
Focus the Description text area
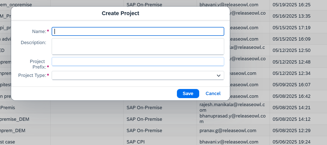click(138, 46)
